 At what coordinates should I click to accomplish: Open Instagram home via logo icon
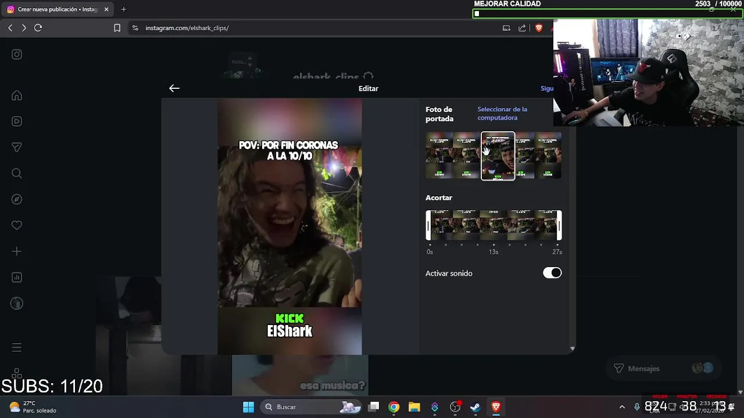17,55
